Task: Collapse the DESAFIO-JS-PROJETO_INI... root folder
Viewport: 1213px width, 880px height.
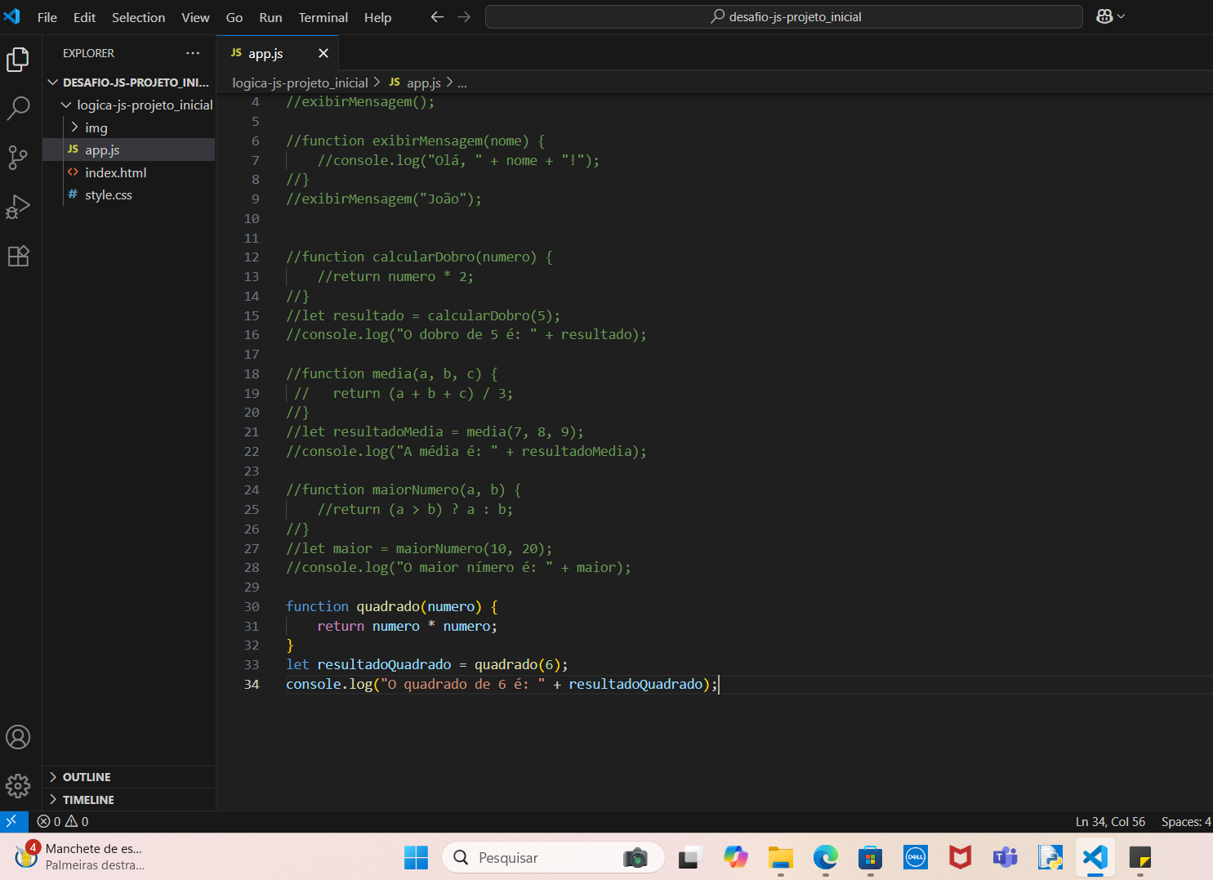Action: (x=129, y=83)
